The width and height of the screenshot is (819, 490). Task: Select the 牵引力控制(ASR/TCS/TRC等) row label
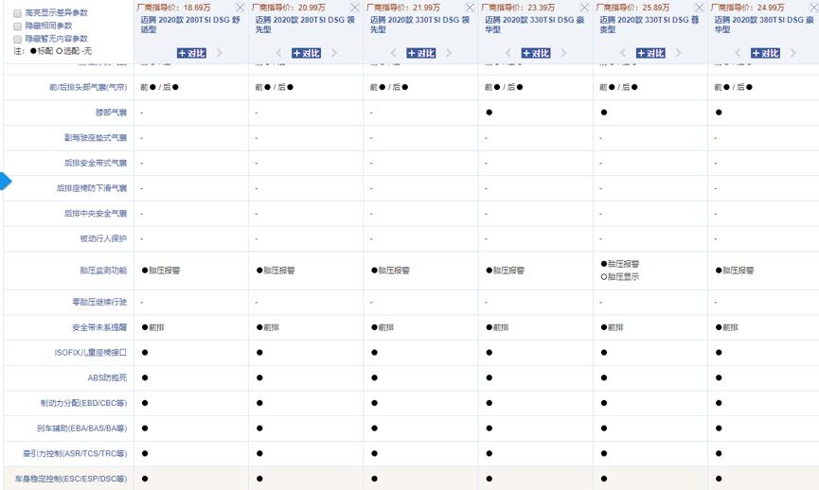pos(75,453)
